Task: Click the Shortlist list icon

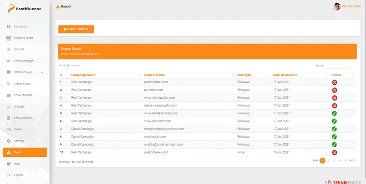Action: 9,49
